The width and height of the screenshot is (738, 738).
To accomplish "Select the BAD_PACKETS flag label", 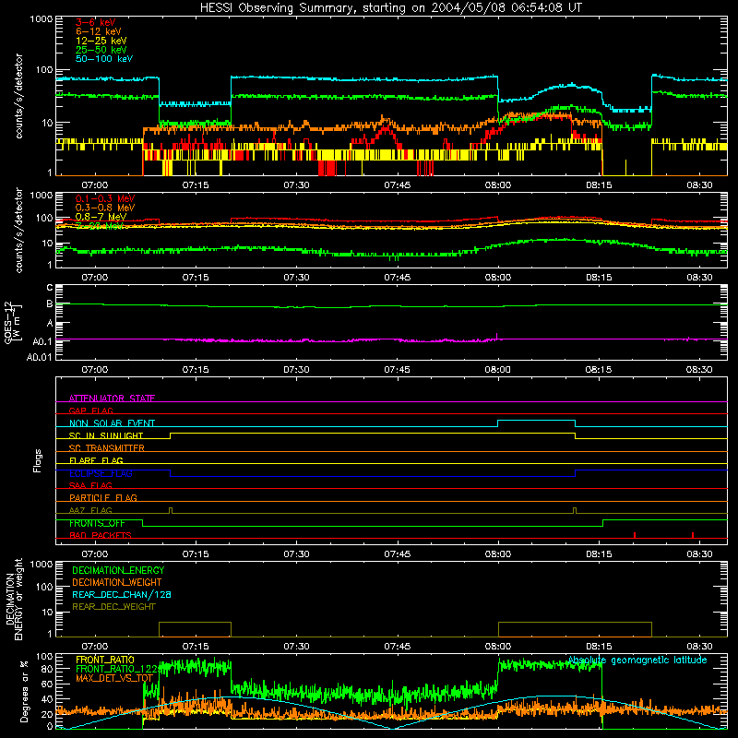I will click(101, 535).
